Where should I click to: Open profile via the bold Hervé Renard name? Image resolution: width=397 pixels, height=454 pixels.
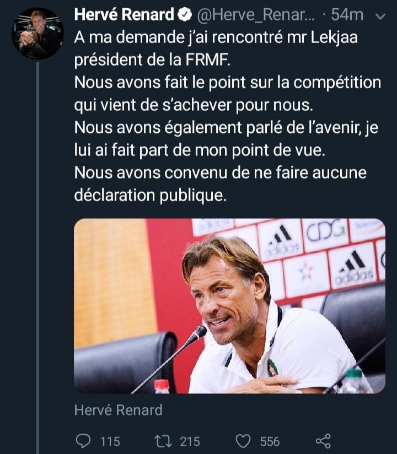(x=125, y=15)
